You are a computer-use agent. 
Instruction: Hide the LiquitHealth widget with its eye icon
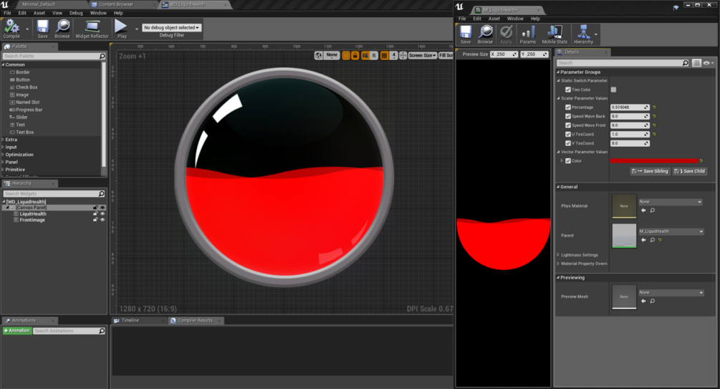[102, 214]
